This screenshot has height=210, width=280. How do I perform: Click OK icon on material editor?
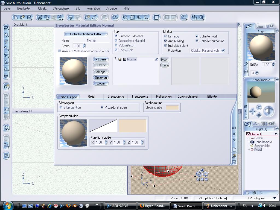(234, 128)
